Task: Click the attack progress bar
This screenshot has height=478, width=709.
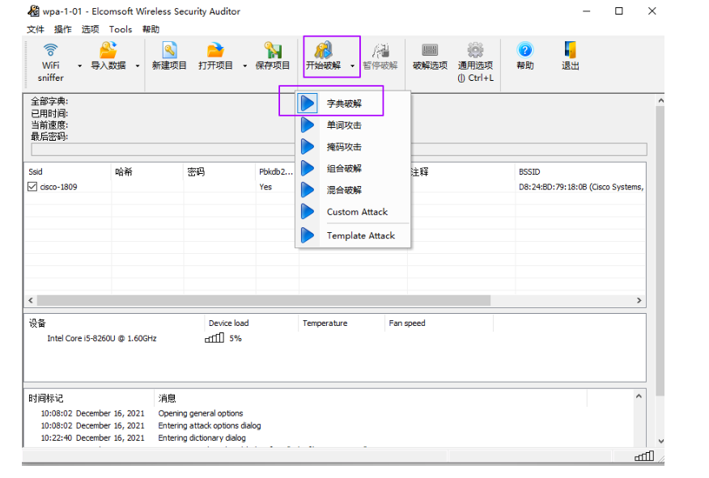Action: tap(339, 150)
